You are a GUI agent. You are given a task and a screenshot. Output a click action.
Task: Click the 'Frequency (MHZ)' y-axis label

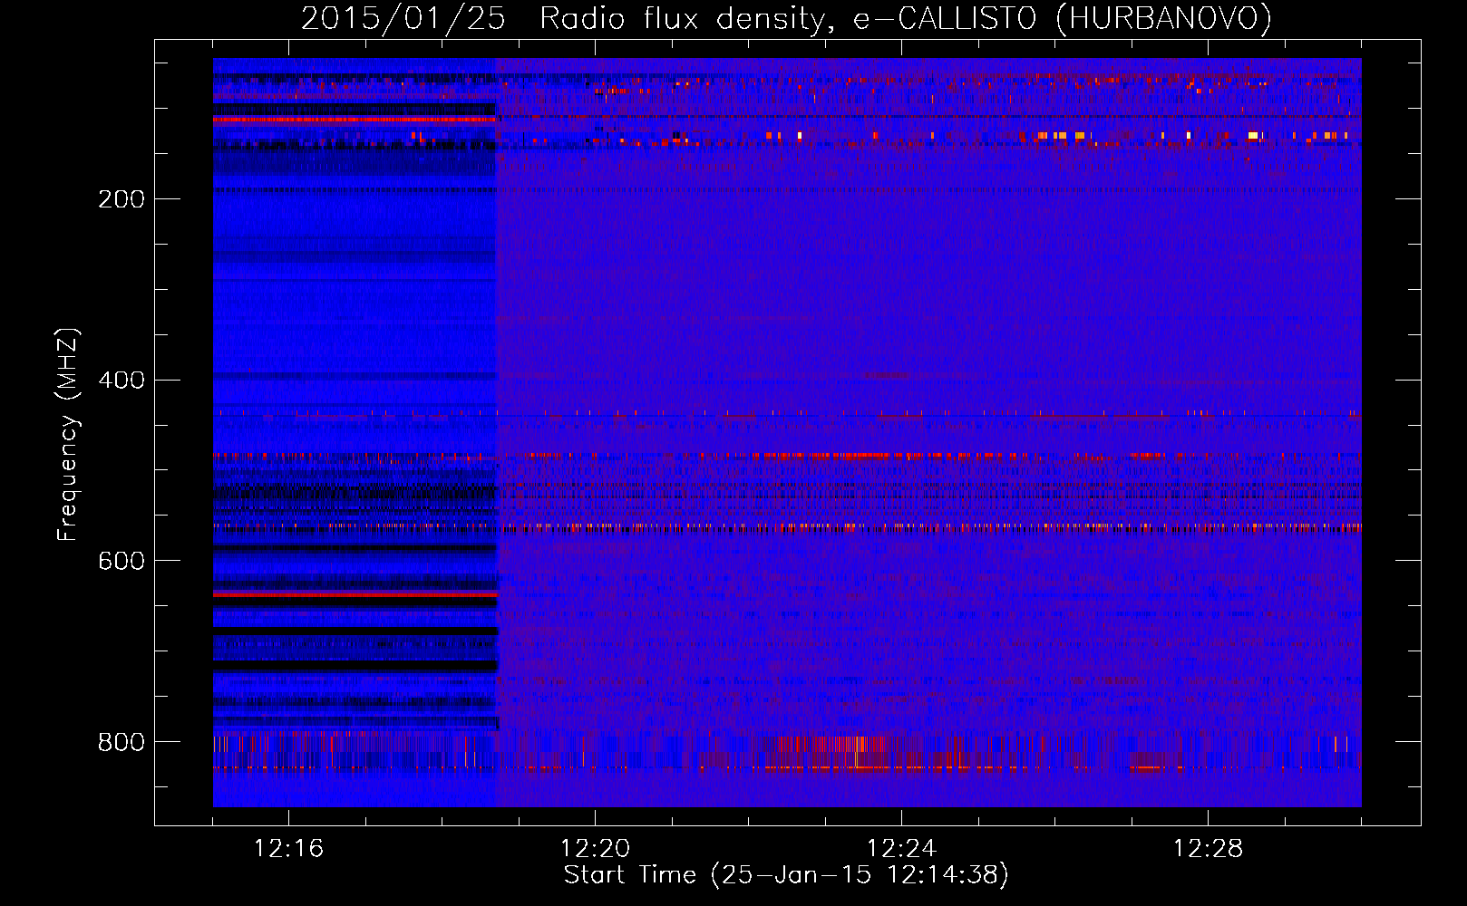68,435
